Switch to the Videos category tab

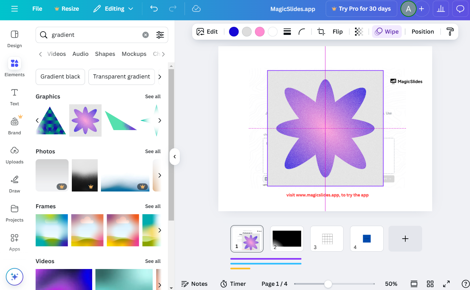tap(57, 54)
